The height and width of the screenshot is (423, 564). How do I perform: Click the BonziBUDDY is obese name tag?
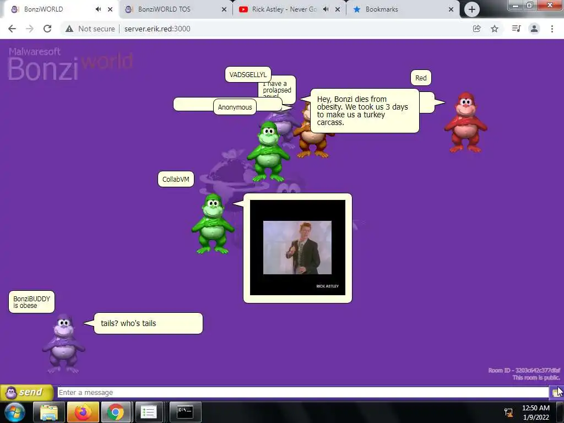click(x=31, y=302)
